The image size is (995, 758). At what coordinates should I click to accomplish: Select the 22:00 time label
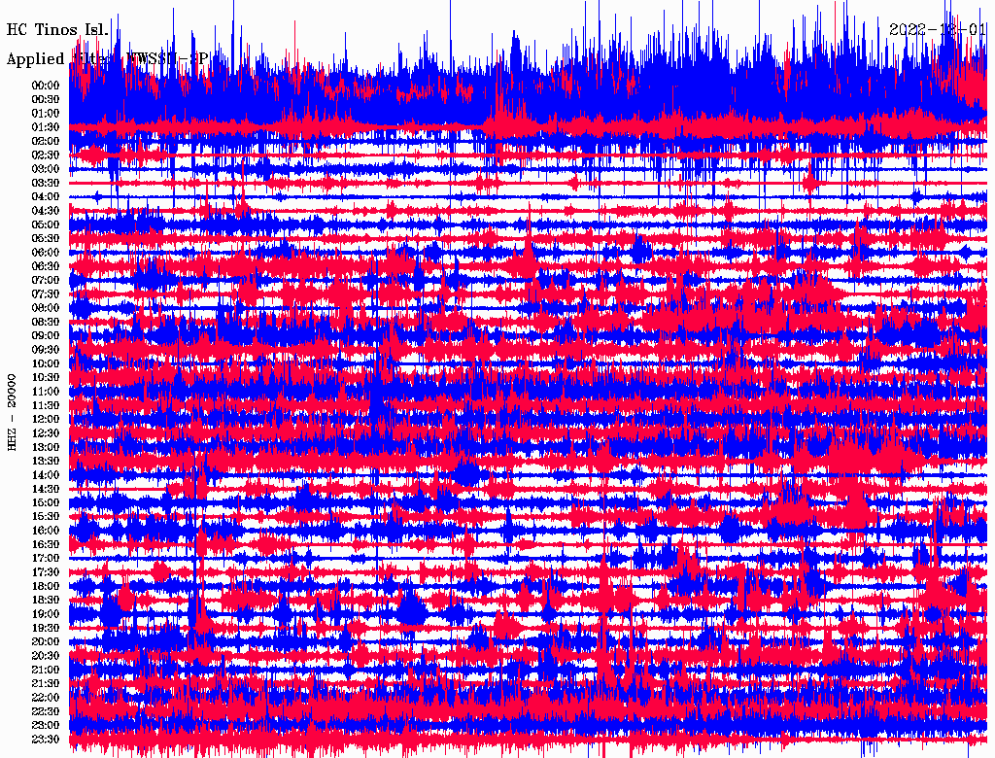[x=46, y=699]
